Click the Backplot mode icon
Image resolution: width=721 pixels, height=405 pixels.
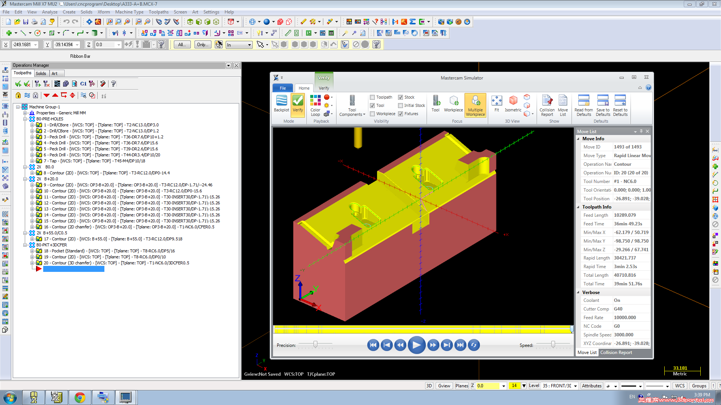pos(281,103)
